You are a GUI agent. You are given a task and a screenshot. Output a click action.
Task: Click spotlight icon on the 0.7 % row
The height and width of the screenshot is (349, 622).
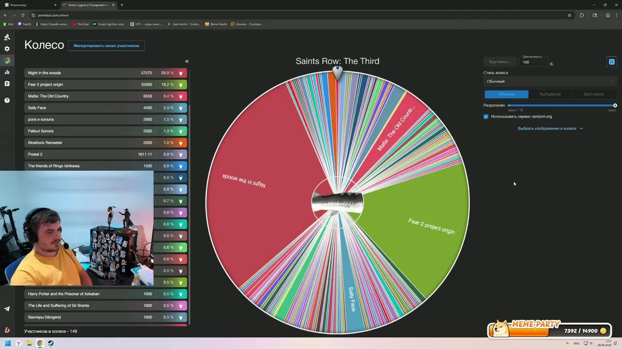[181, 201]
